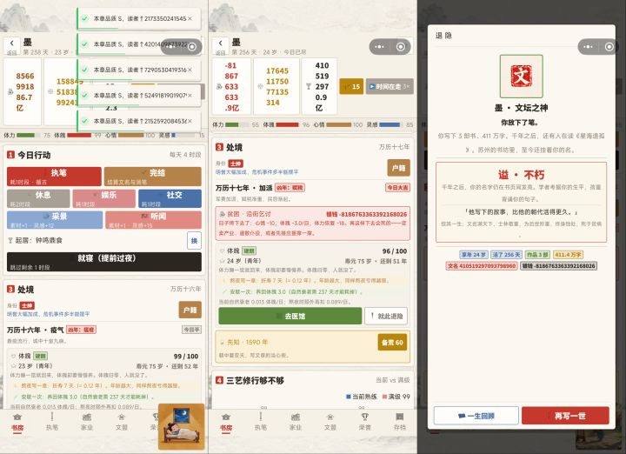Open the 家业 icon in middle panel
Image resolution: width=626 pixels, height=454 pixels.
pyautogui.click(x=295, y=422)
